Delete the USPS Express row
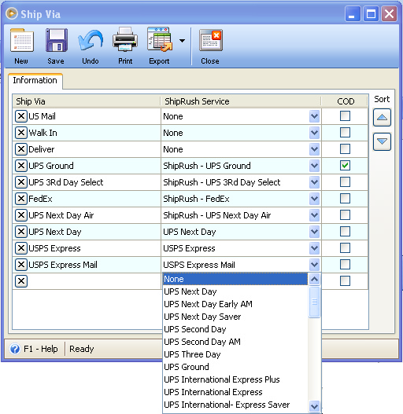 (21, 248)
